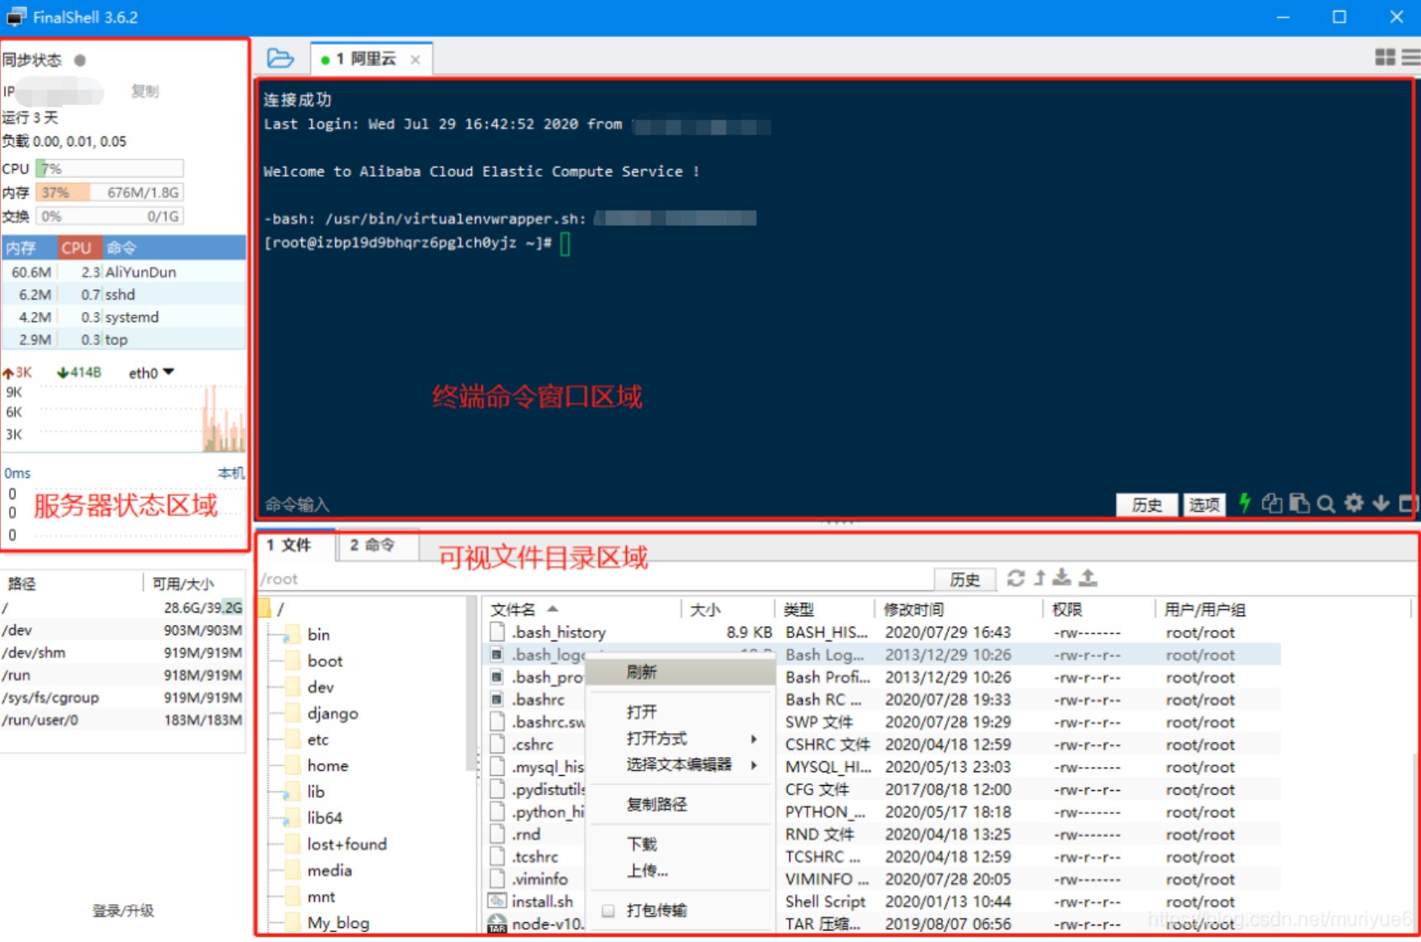The height and width of the screenshot is (942, 1421).
Task: Open the connection manager folder icon
Action: 280,59
